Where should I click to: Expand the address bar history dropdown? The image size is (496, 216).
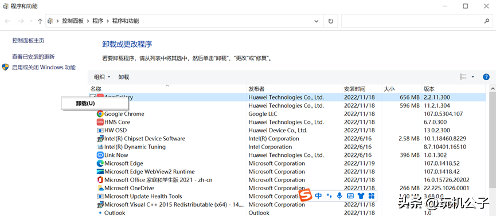(x=317, y=21)
